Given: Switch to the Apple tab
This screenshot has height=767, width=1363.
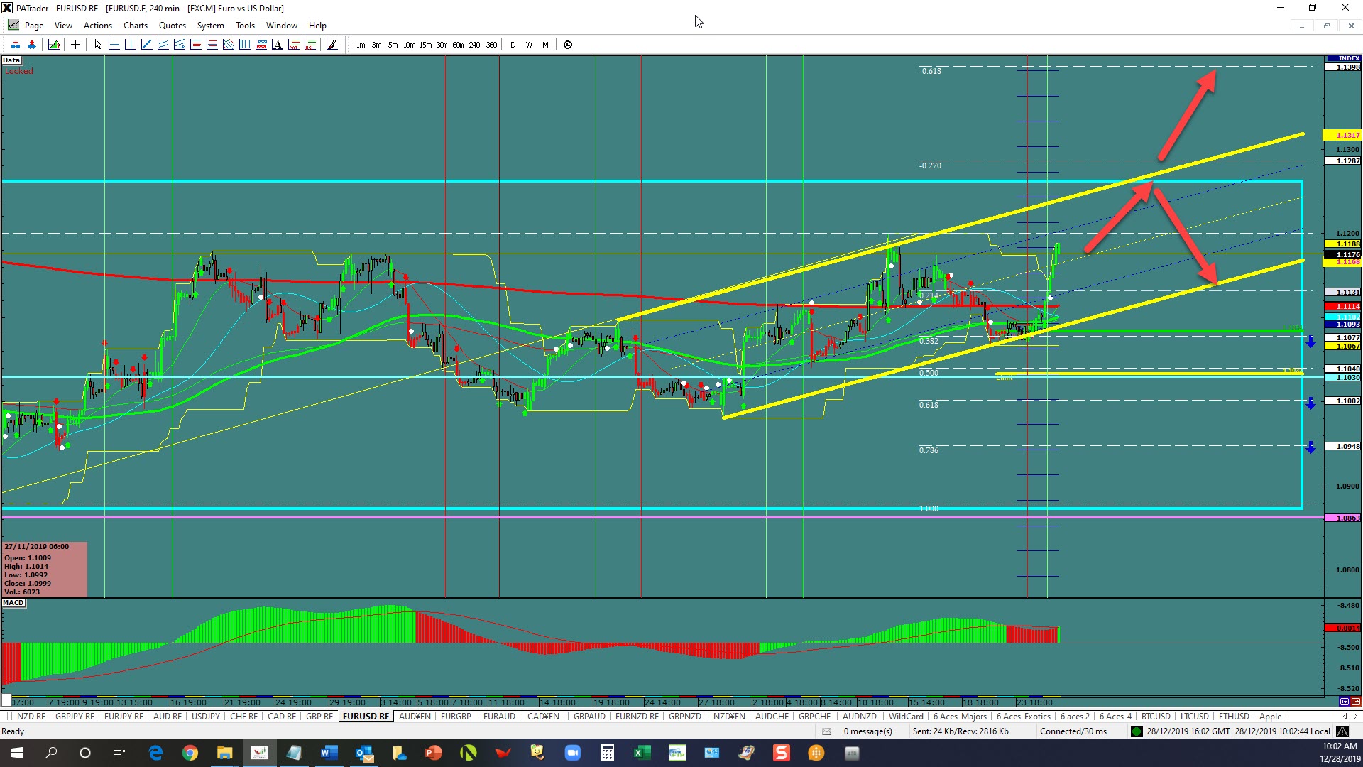Looking at the screenshot, I should click(1270, 717).
